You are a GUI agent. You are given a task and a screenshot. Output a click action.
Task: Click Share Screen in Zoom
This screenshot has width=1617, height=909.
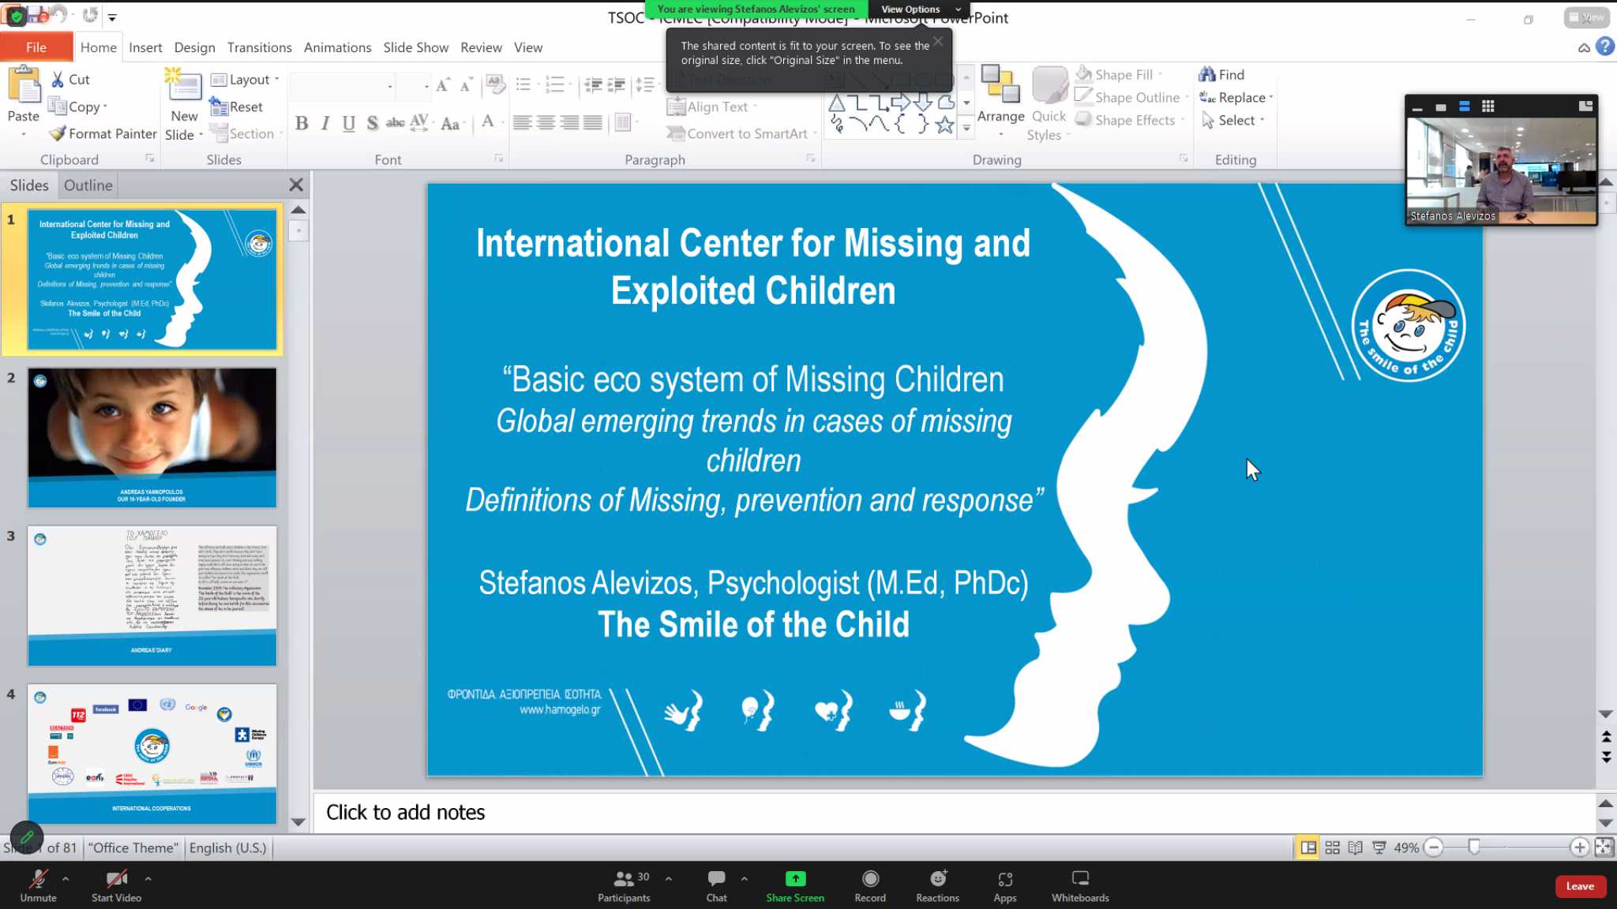coord(795,885)
